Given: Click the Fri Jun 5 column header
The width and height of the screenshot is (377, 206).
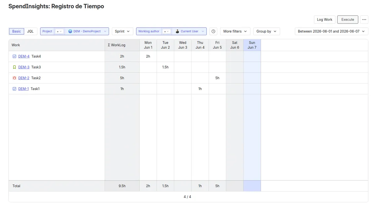Looking at the screenshot, I should 217,45.
